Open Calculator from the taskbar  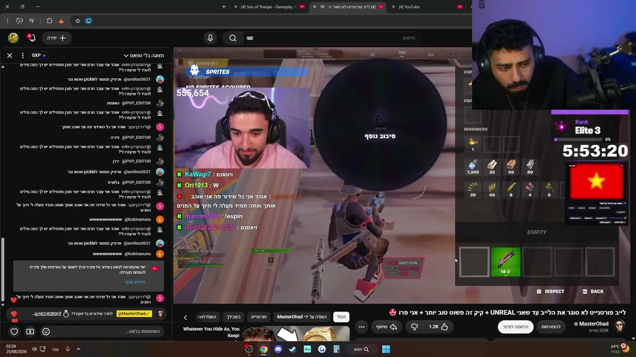pyautogui.click(x=336, y=349)
